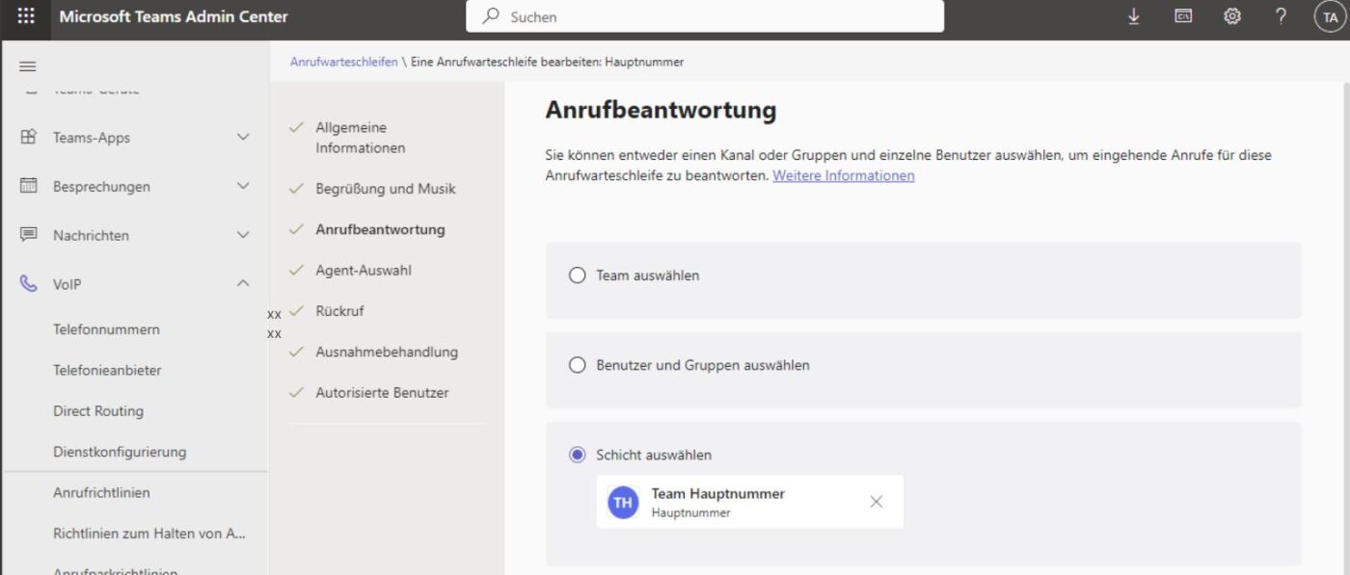Screen dimensions: 1350x575
Task: Open the Direct Routing navigation item
Action: (96, 410)
